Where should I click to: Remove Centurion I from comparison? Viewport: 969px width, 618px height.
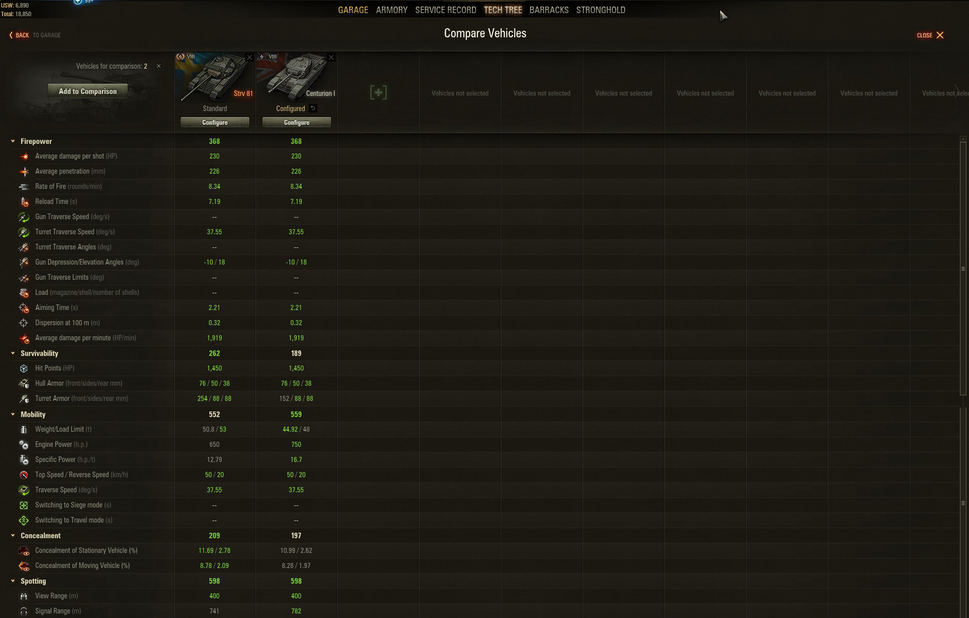(x=331, y=58)
